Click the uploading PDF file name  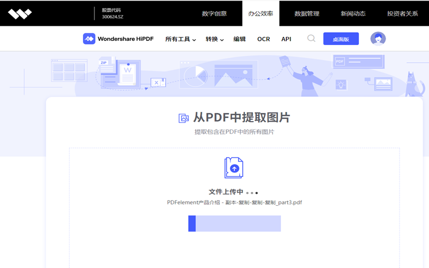tap(234, 203)
